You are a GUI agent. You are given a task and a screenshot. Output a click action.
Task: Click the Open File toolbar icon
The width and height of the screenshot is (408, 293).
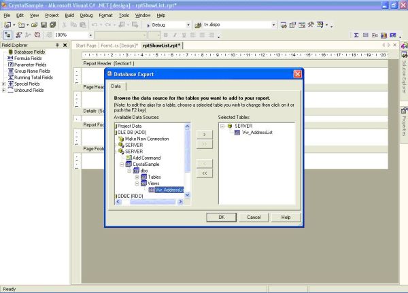click(x=35, y=25)
